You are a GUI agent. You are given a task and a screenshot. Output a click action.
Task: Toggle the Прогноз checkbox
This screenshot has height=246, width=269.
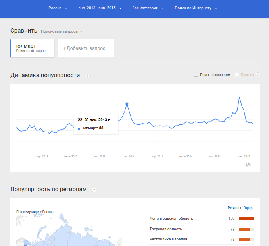tap(237, 75)
